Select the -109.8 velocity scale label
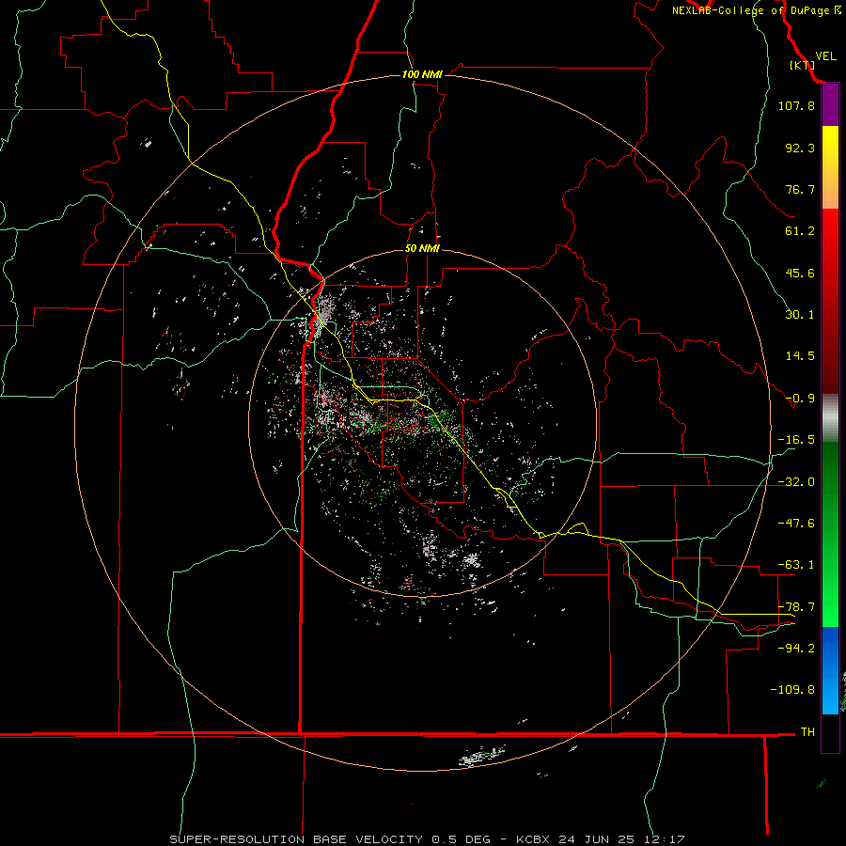The image size is (846, 846). click(x=792, y=690)
